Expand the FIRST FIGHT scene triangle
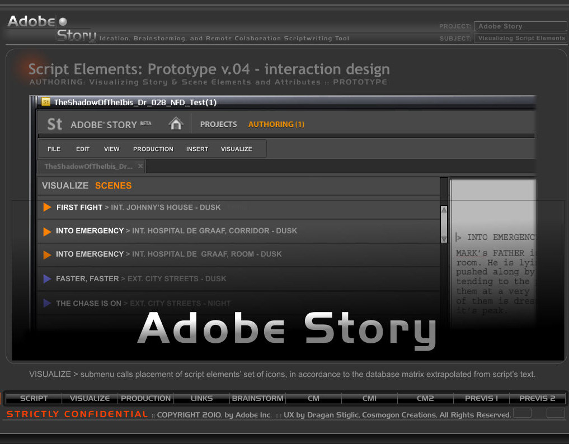The image size is (569, 444). point(47,207)
